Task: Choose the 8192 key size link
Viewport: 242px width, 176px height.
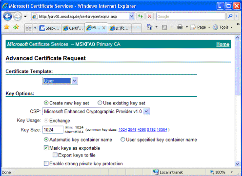Action: click(x=151, y=130)
